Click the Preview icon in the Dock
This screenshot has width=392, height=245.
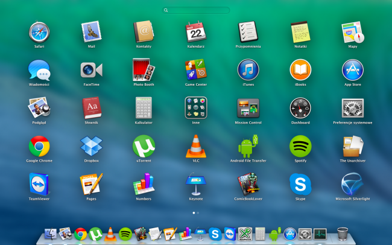click(x=65, y=234)
